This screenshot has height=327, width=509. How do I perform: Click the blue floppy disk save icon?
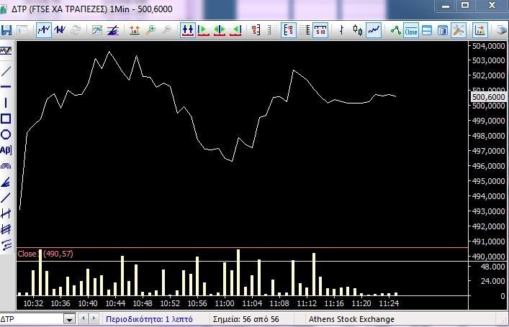[6, 31]
